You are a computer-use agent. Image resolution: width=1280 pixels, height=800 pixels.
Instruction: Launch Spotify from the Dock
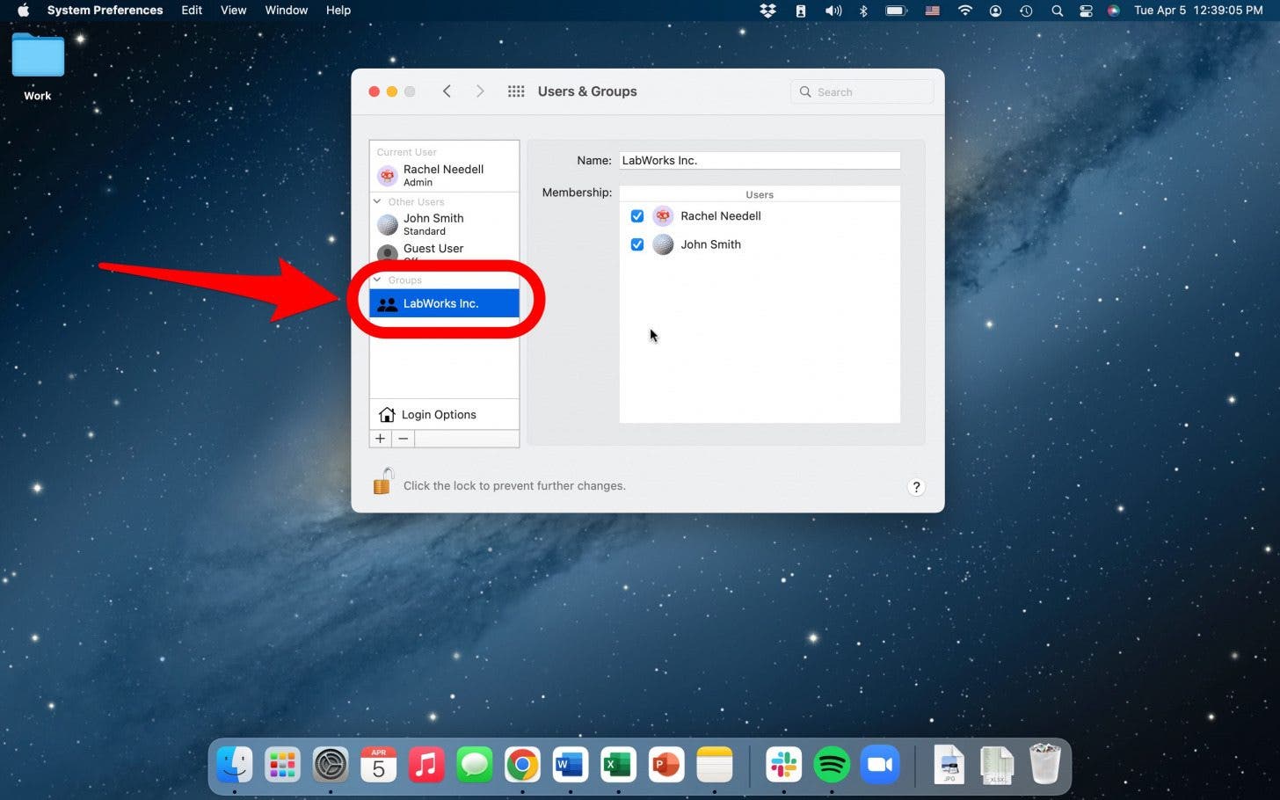[831, 765]
